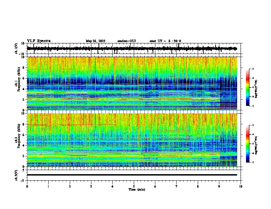Click time axis tick label "0"
The height and width of the screenshot is (209, 271).
click(x=27, y=186)
